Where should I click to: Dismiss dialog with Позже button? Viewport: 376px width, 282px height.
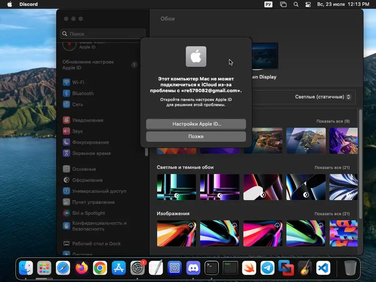click(x=196, y=137)
